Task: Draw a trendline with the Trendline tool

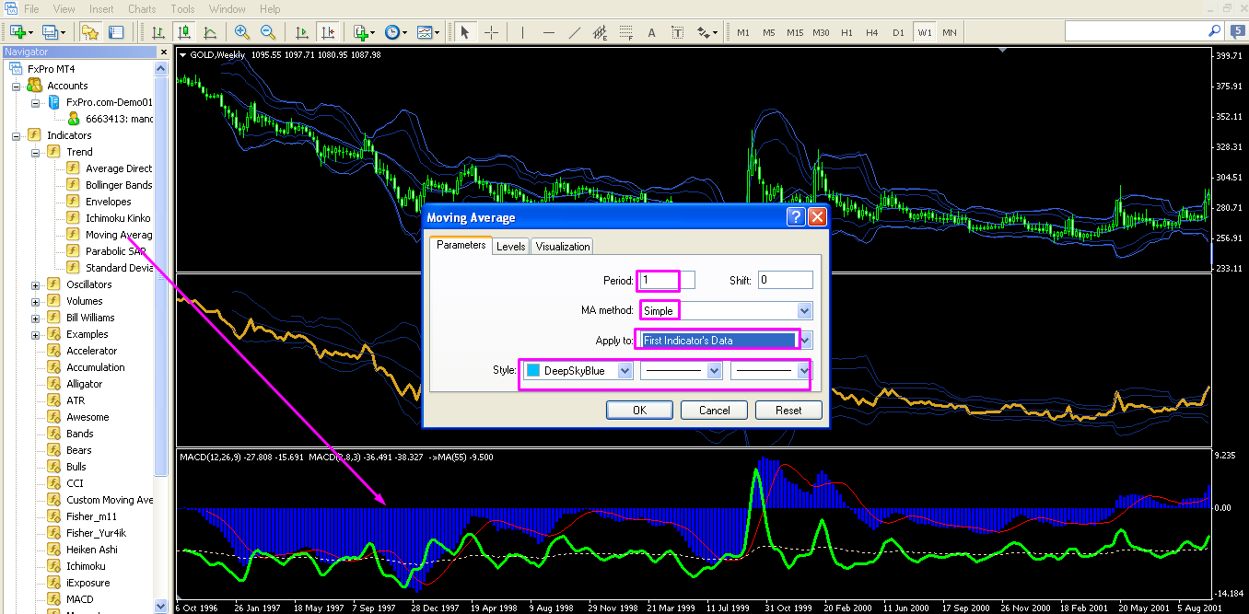Action: coord(575,32)
